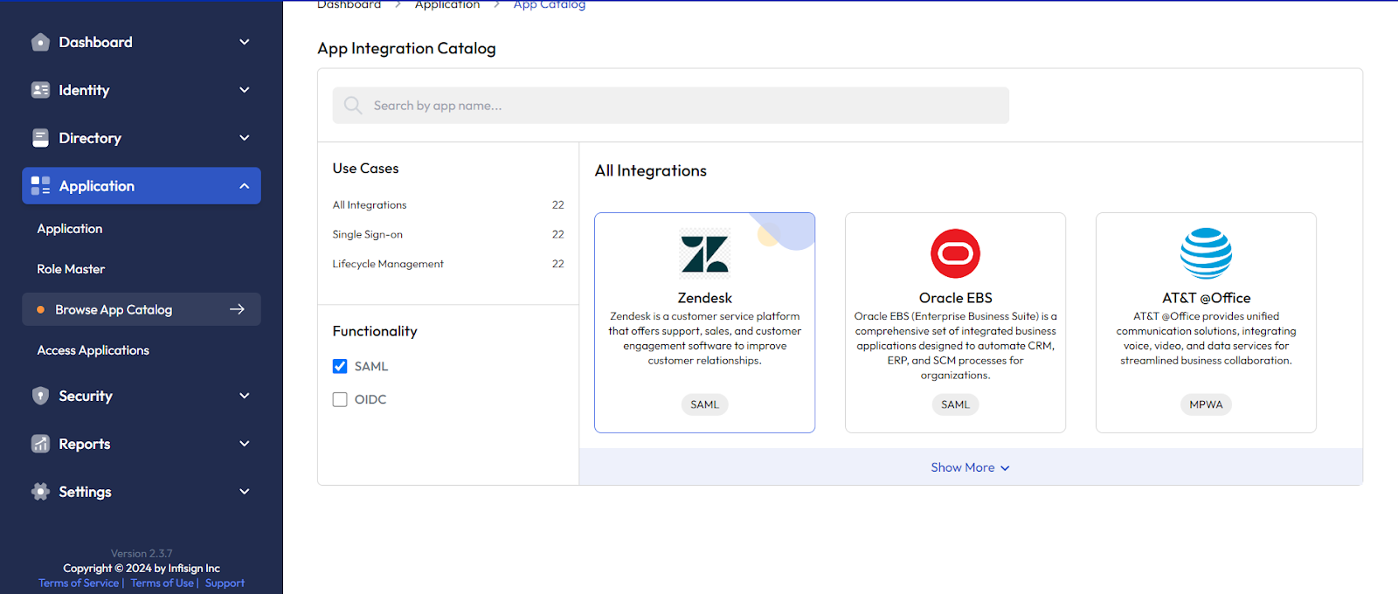Open the Application submenu item
The height and width of the screenshot is (594, 1398).
[x=70, y=229]
